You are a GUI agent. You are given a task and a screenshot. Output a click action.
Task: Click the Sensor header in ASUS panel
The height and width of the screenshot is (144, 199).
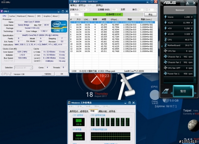(180, 10)
